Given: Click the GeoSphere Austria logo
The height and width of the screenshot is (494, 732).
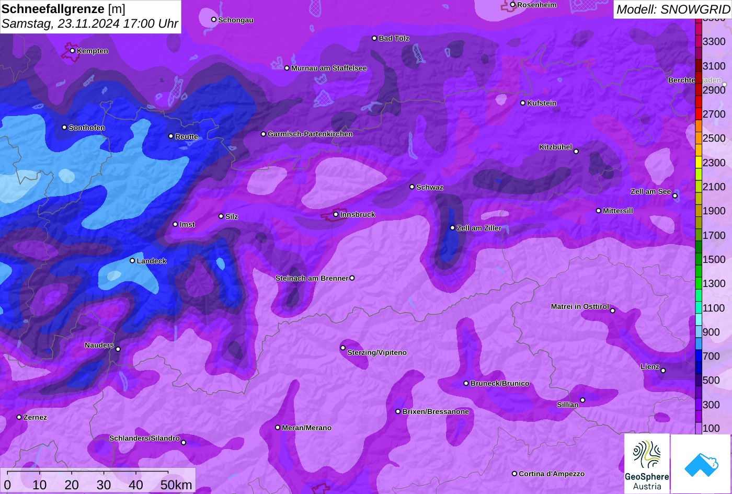Looking at the screenshot, I should [647, 464].
